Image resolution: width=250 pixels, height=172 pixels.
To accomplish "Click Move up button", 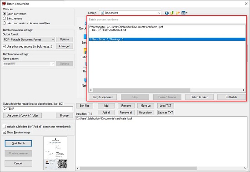I will click(146, 106).
